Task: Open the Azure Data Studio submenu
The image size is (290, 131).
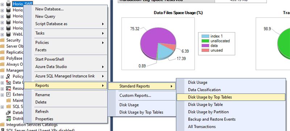Action: (66, 67)
